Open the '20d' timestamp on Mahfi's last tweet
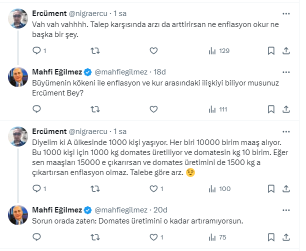This screenshot has width=306, height=251. (161, 209)
